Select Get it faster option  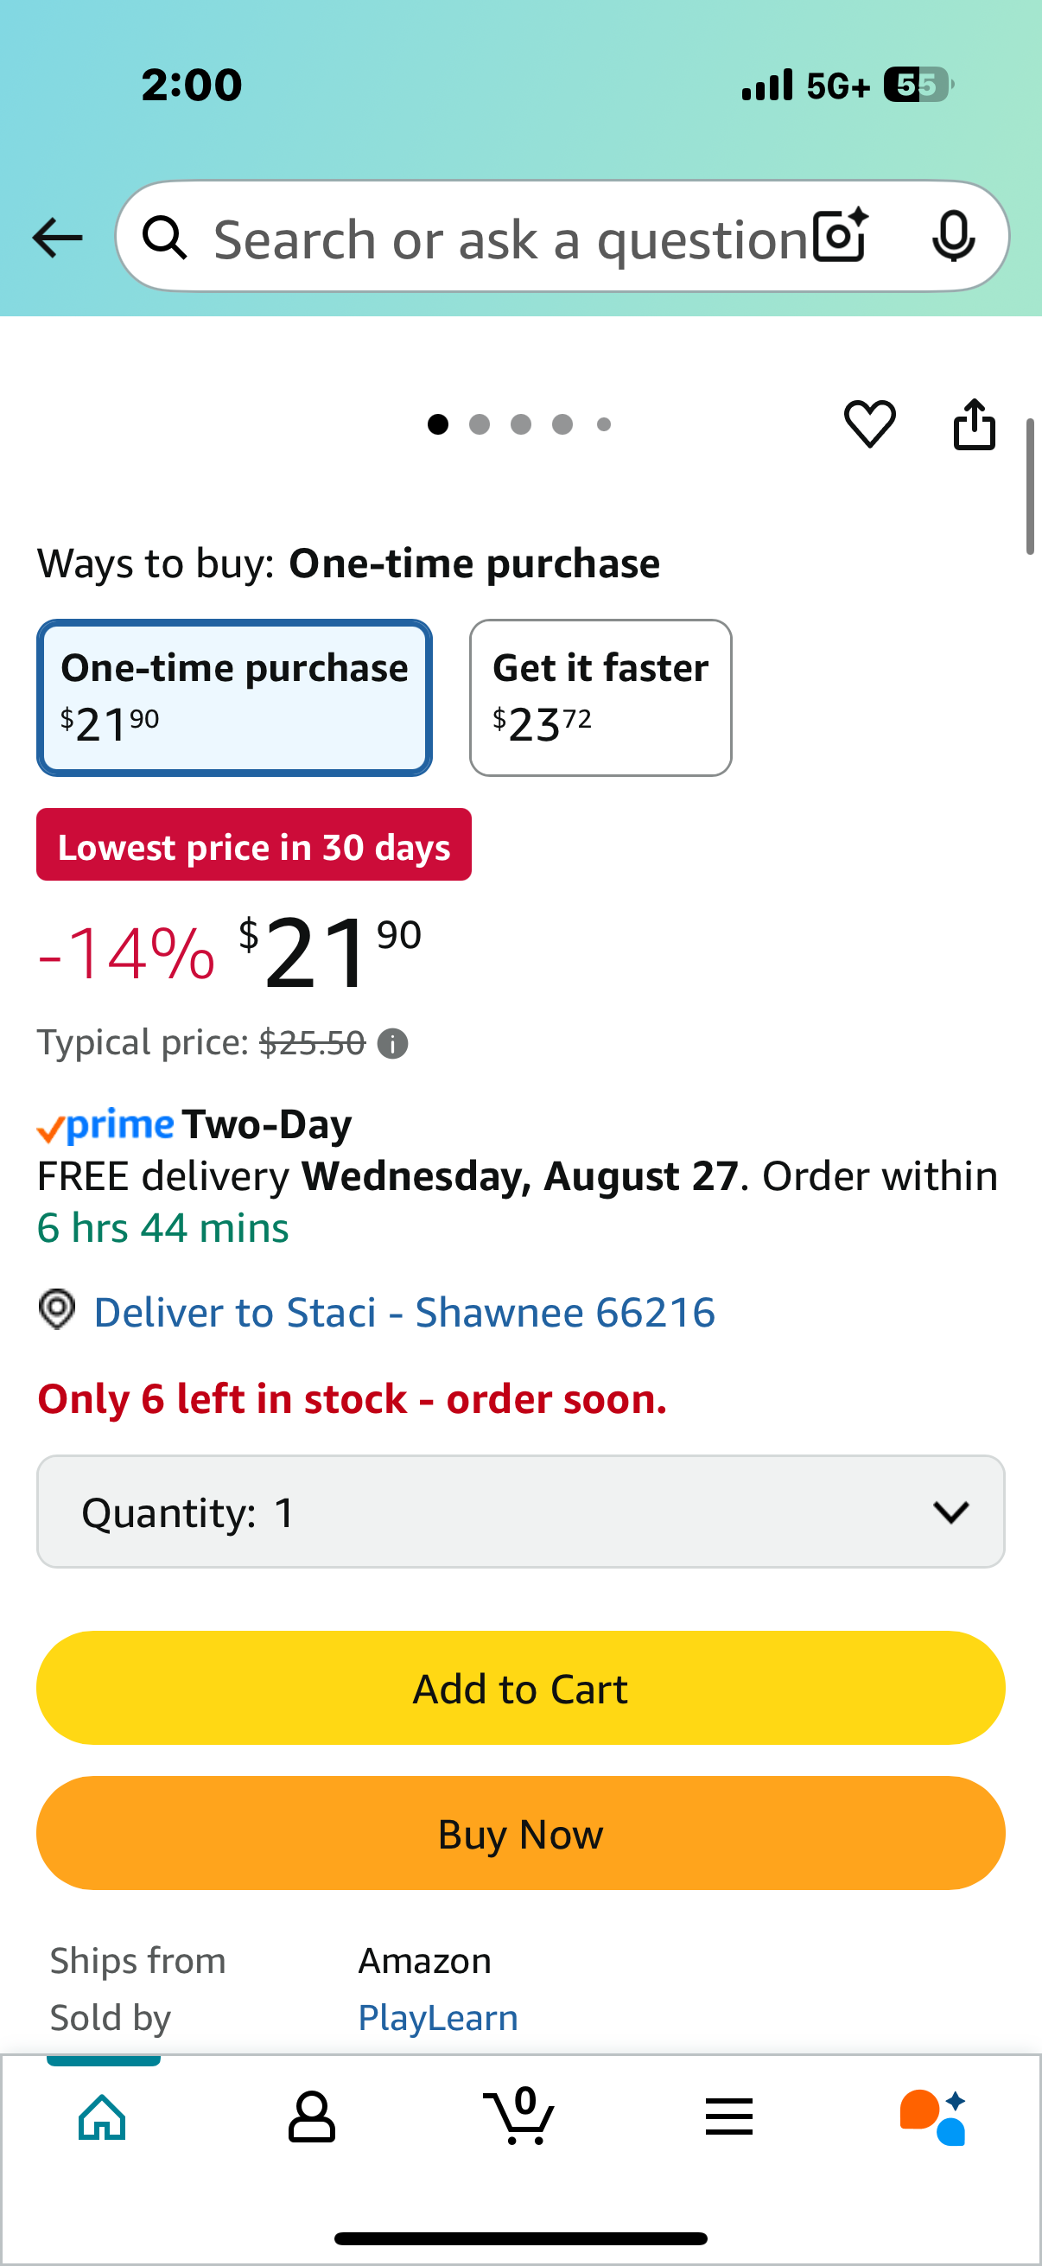[x=600, y=697]
